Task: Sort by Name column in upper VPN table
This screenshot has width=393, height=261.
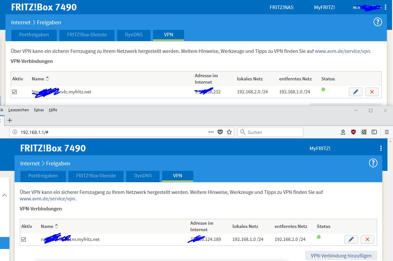Action: coord(40,79)
